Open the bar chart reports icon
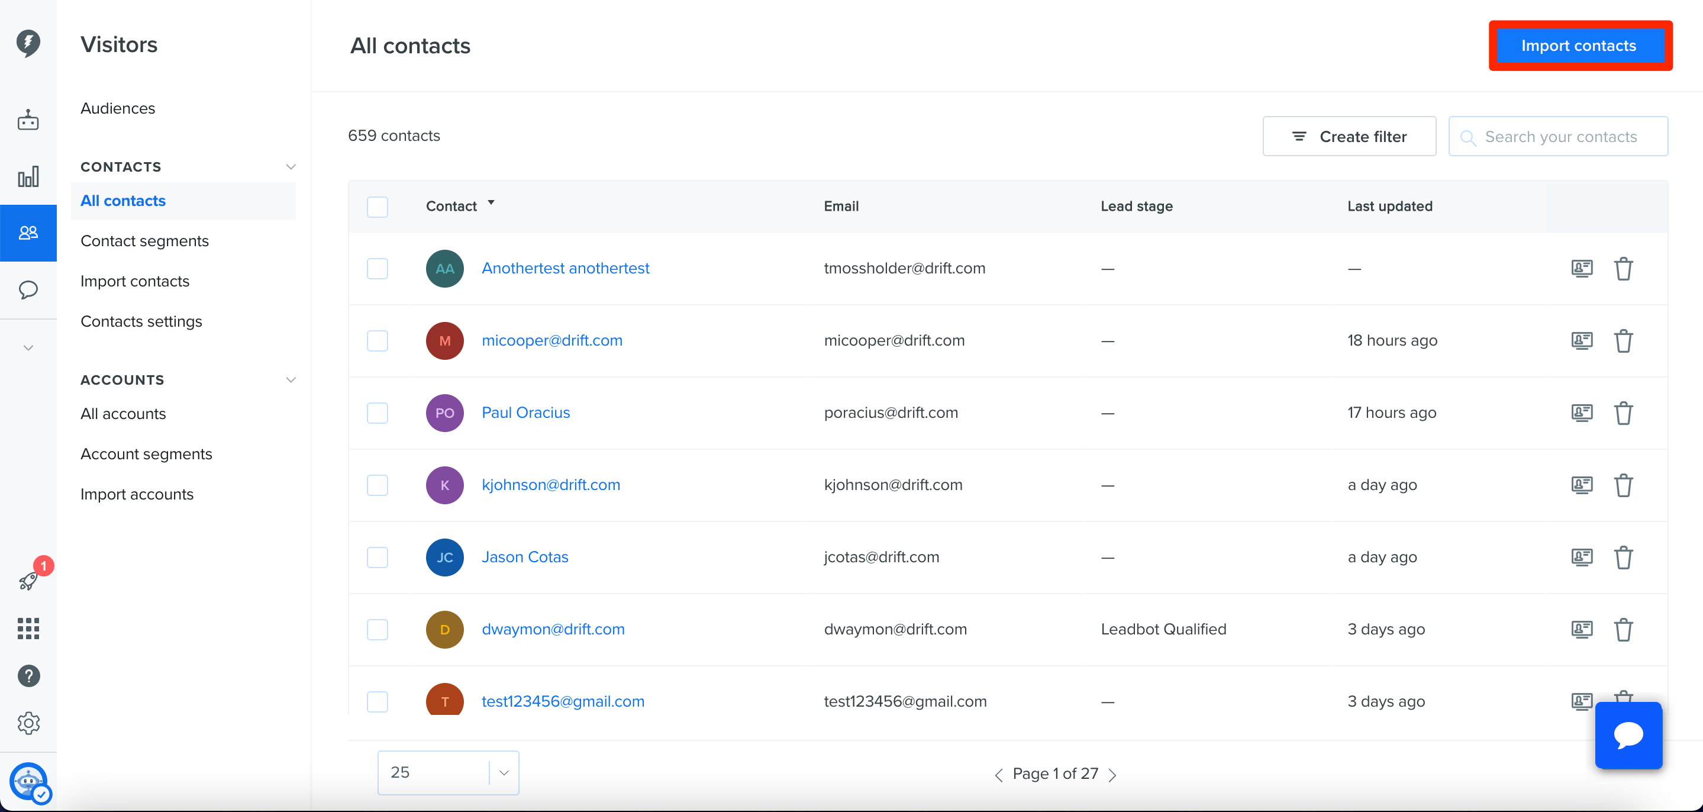 28,176
